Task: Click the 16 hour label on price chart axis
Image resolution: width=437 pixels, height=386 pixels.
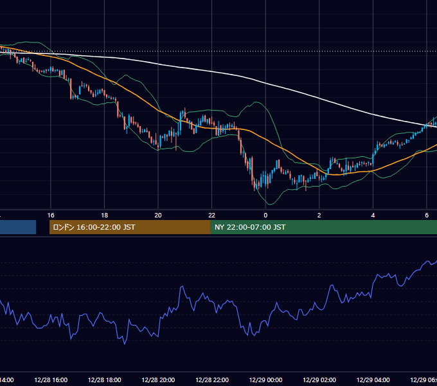Action: (x=51, y=216)
